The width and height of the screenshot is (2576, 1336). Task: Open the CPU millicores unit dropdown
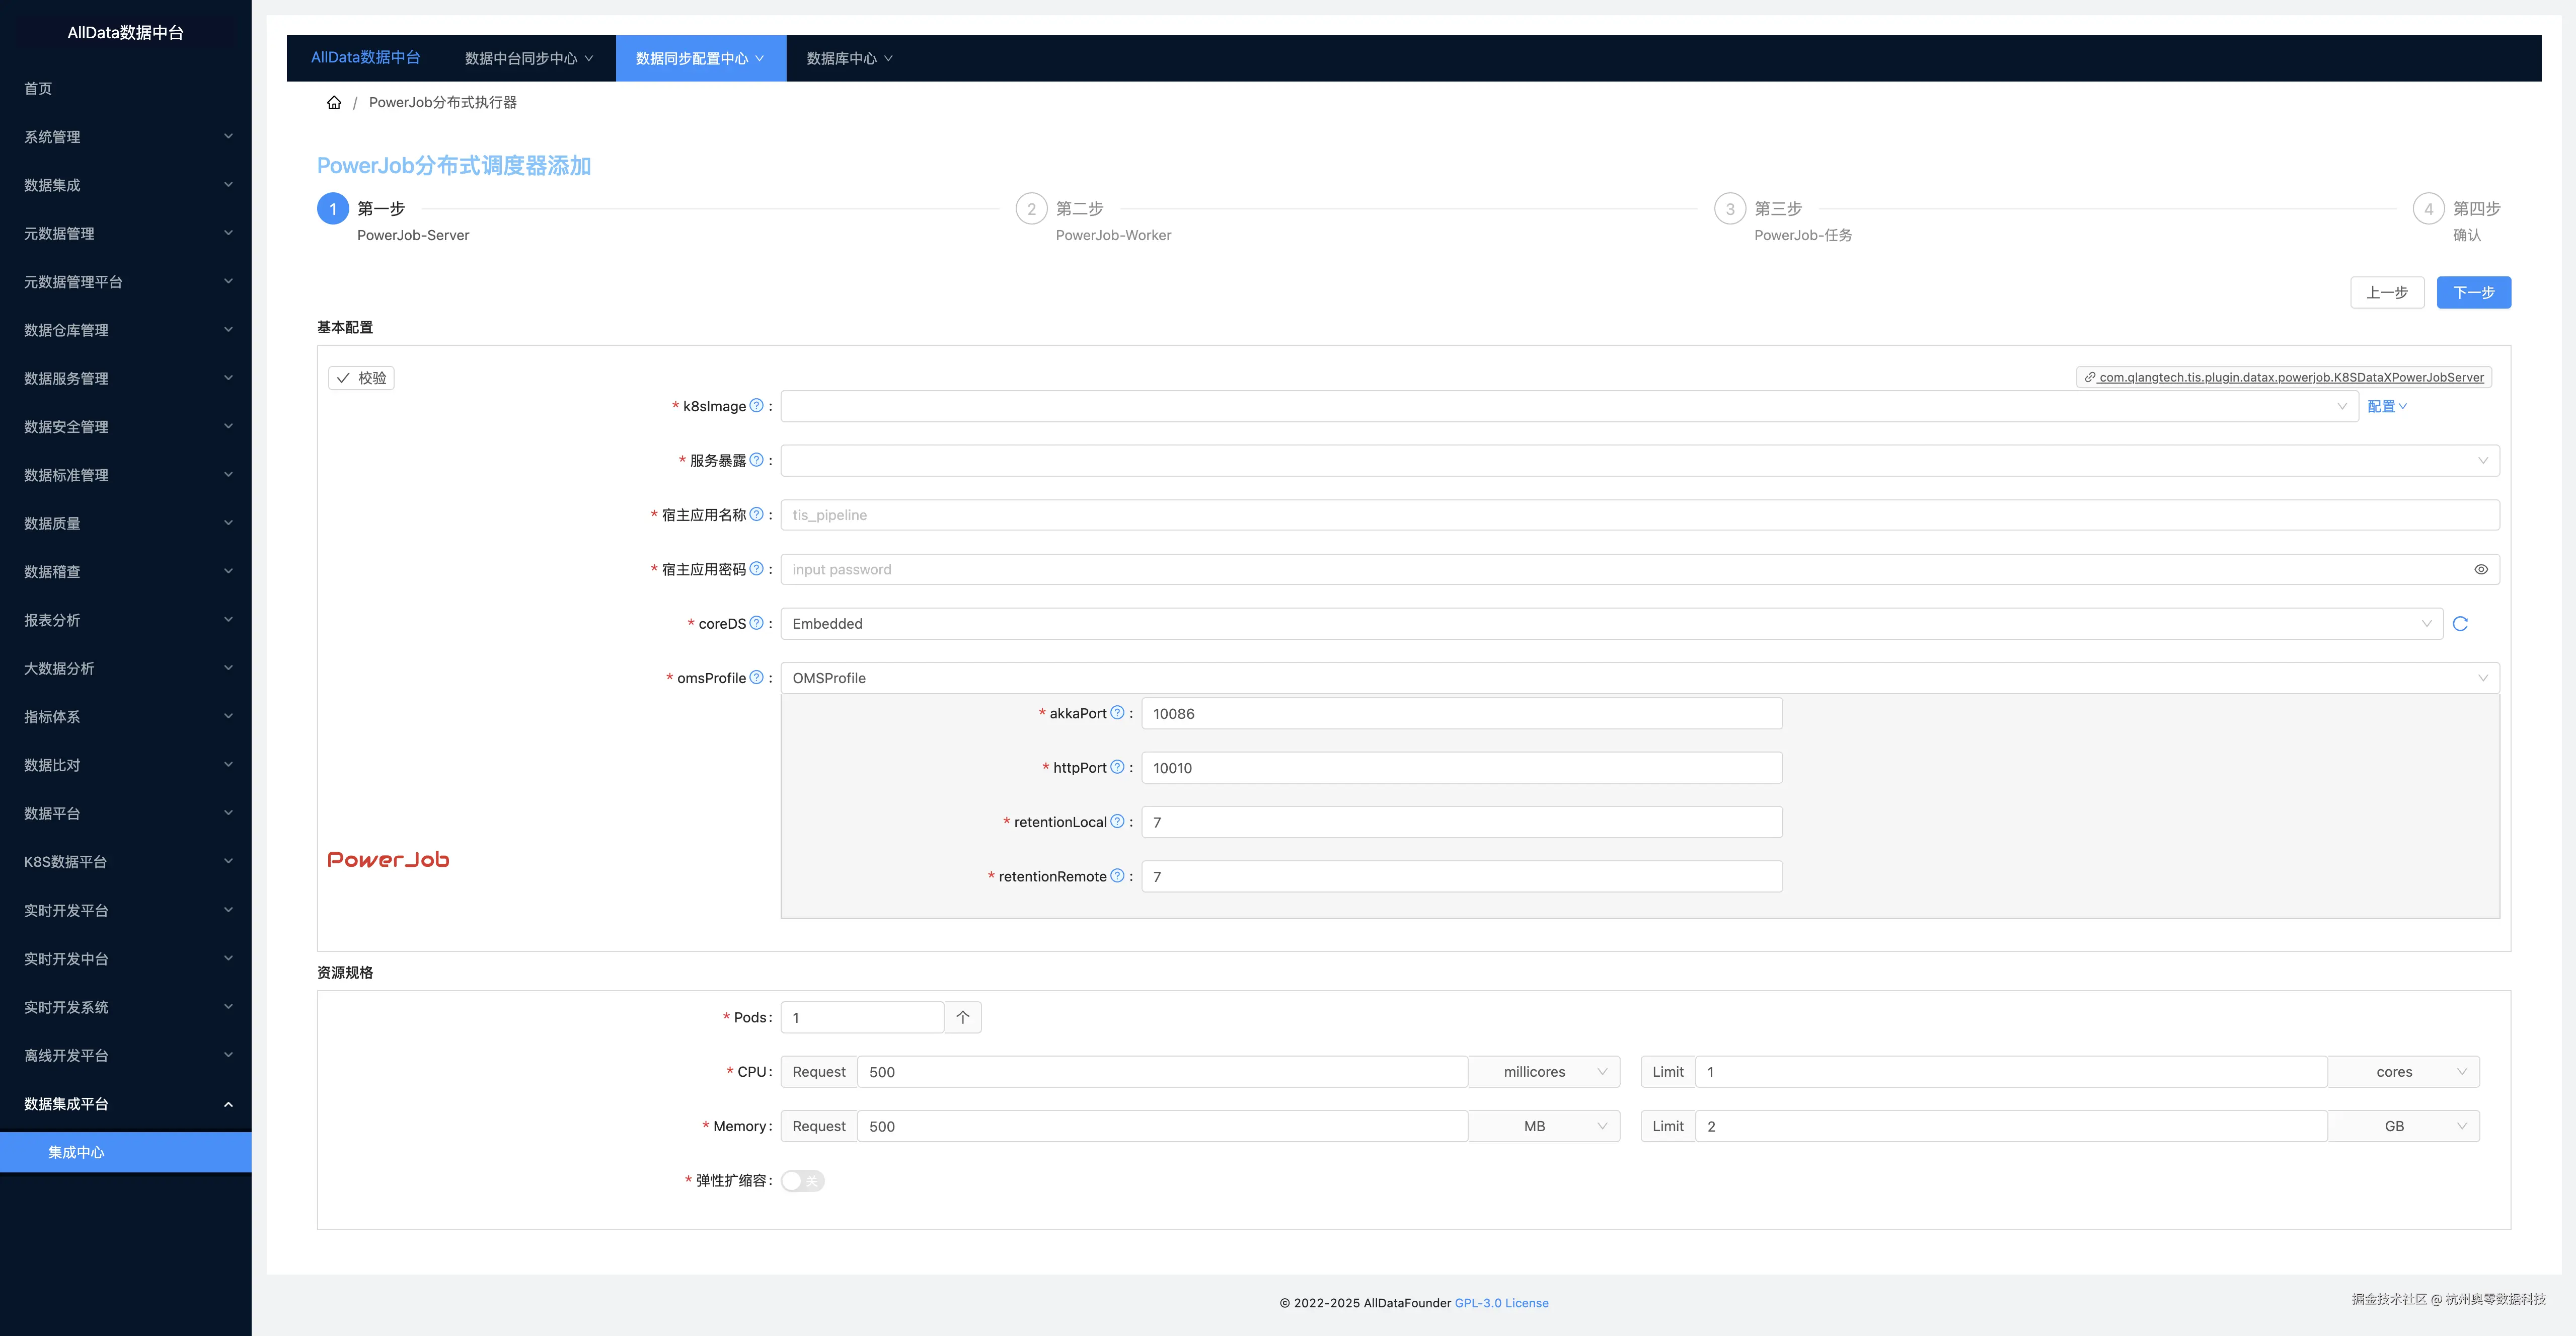(x=1544, y=1072)
